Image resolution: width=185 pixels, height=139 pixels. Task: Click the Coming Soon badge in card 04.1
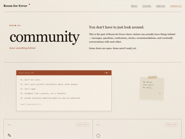[82, 125]
